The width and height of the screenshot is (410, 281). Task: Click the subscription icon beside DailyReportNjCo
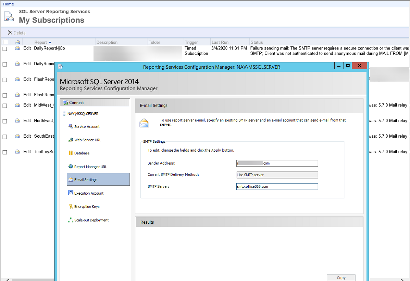17,48
